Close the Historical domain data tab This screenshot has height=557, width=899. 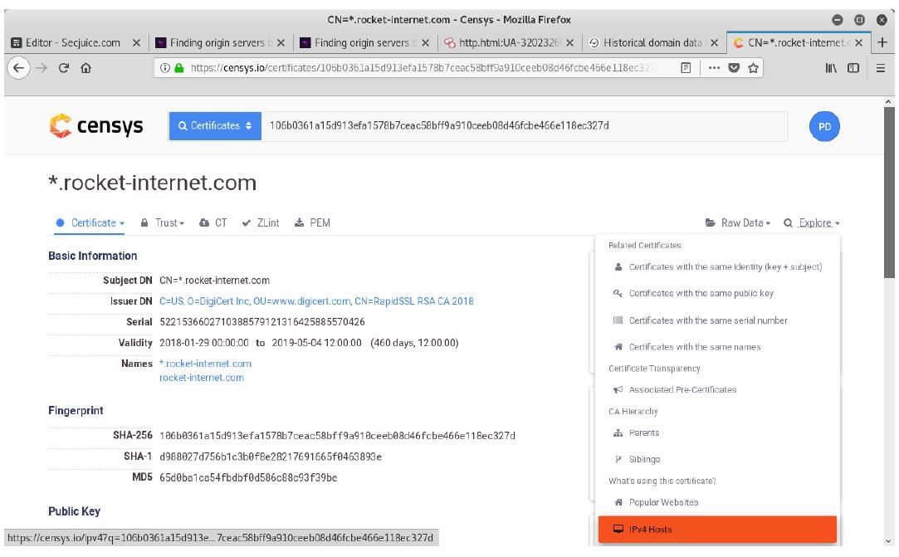click(x=715, y=42)
